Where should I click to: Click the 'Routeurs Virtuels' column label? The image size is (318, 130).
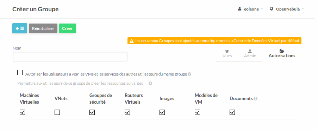[x=134, y=99]
